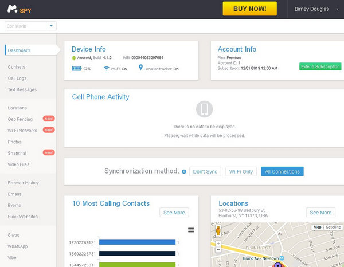
Task: Open Video Files in the sidebar
Action: 18,164
